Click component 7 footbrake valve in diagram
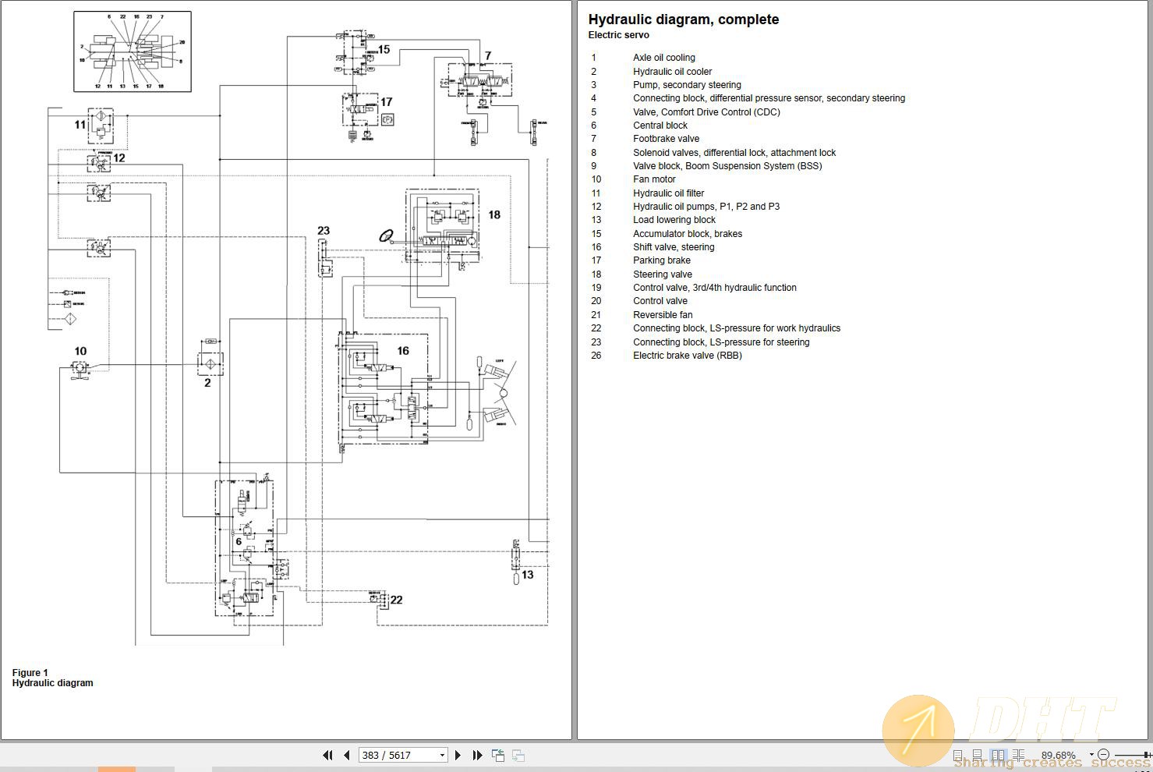 tap(479, 80)
